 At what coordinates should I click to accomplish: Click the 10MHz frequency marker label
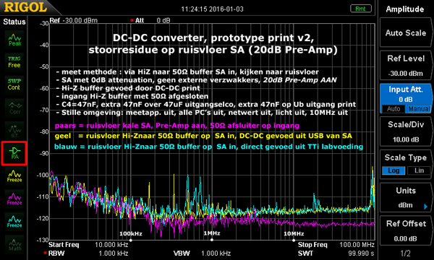tap(294, 234)
